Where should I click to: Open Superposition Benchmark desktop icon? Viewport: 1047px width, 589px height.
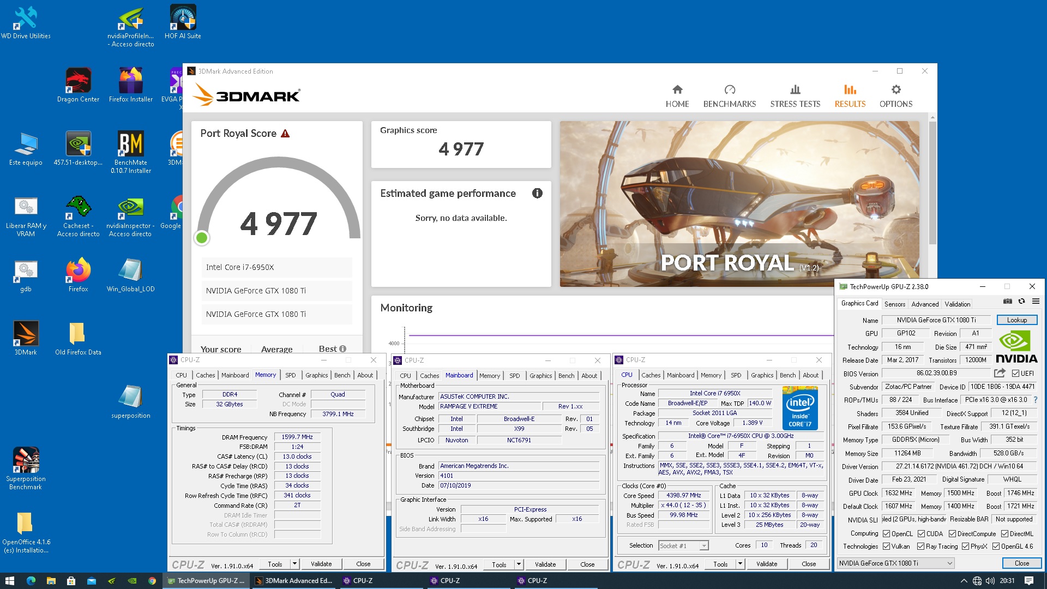click(x=26, y=469)
